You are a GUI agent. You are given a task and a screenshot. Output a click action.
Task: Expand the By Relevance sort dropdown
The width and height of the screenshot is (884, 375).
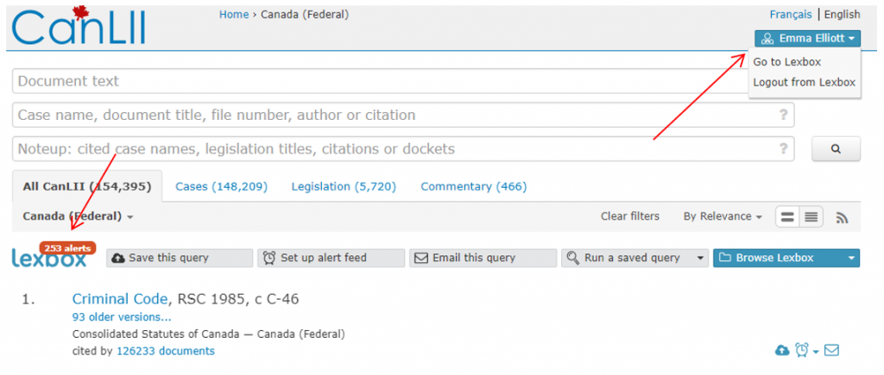point(723,216)
